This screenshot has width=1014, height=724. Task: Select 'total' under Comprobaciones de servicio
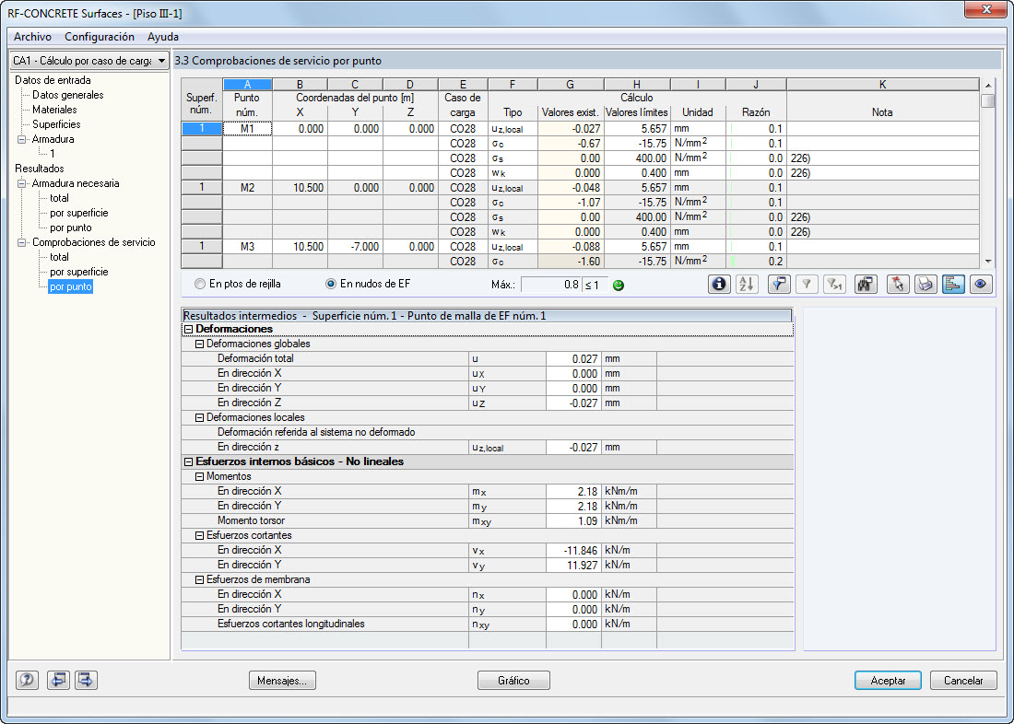click(59, 257)
